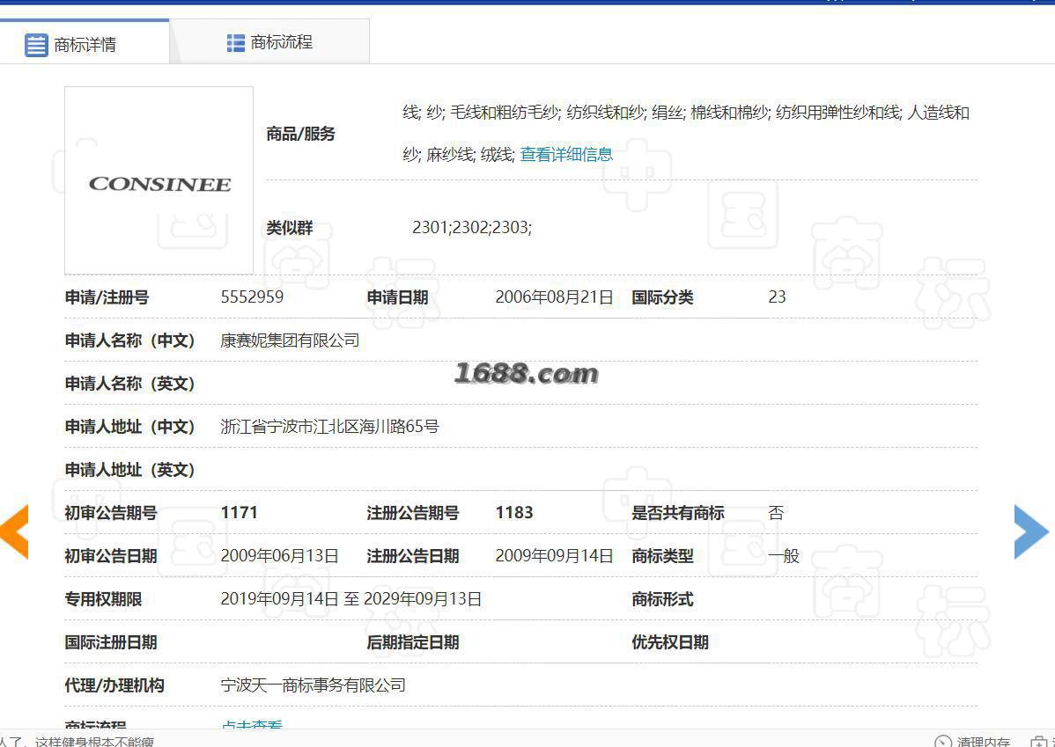Click the 申请/注册号 label
Image resolution: width=1055 pixels, height=747 pixels.
coord(107,297)
